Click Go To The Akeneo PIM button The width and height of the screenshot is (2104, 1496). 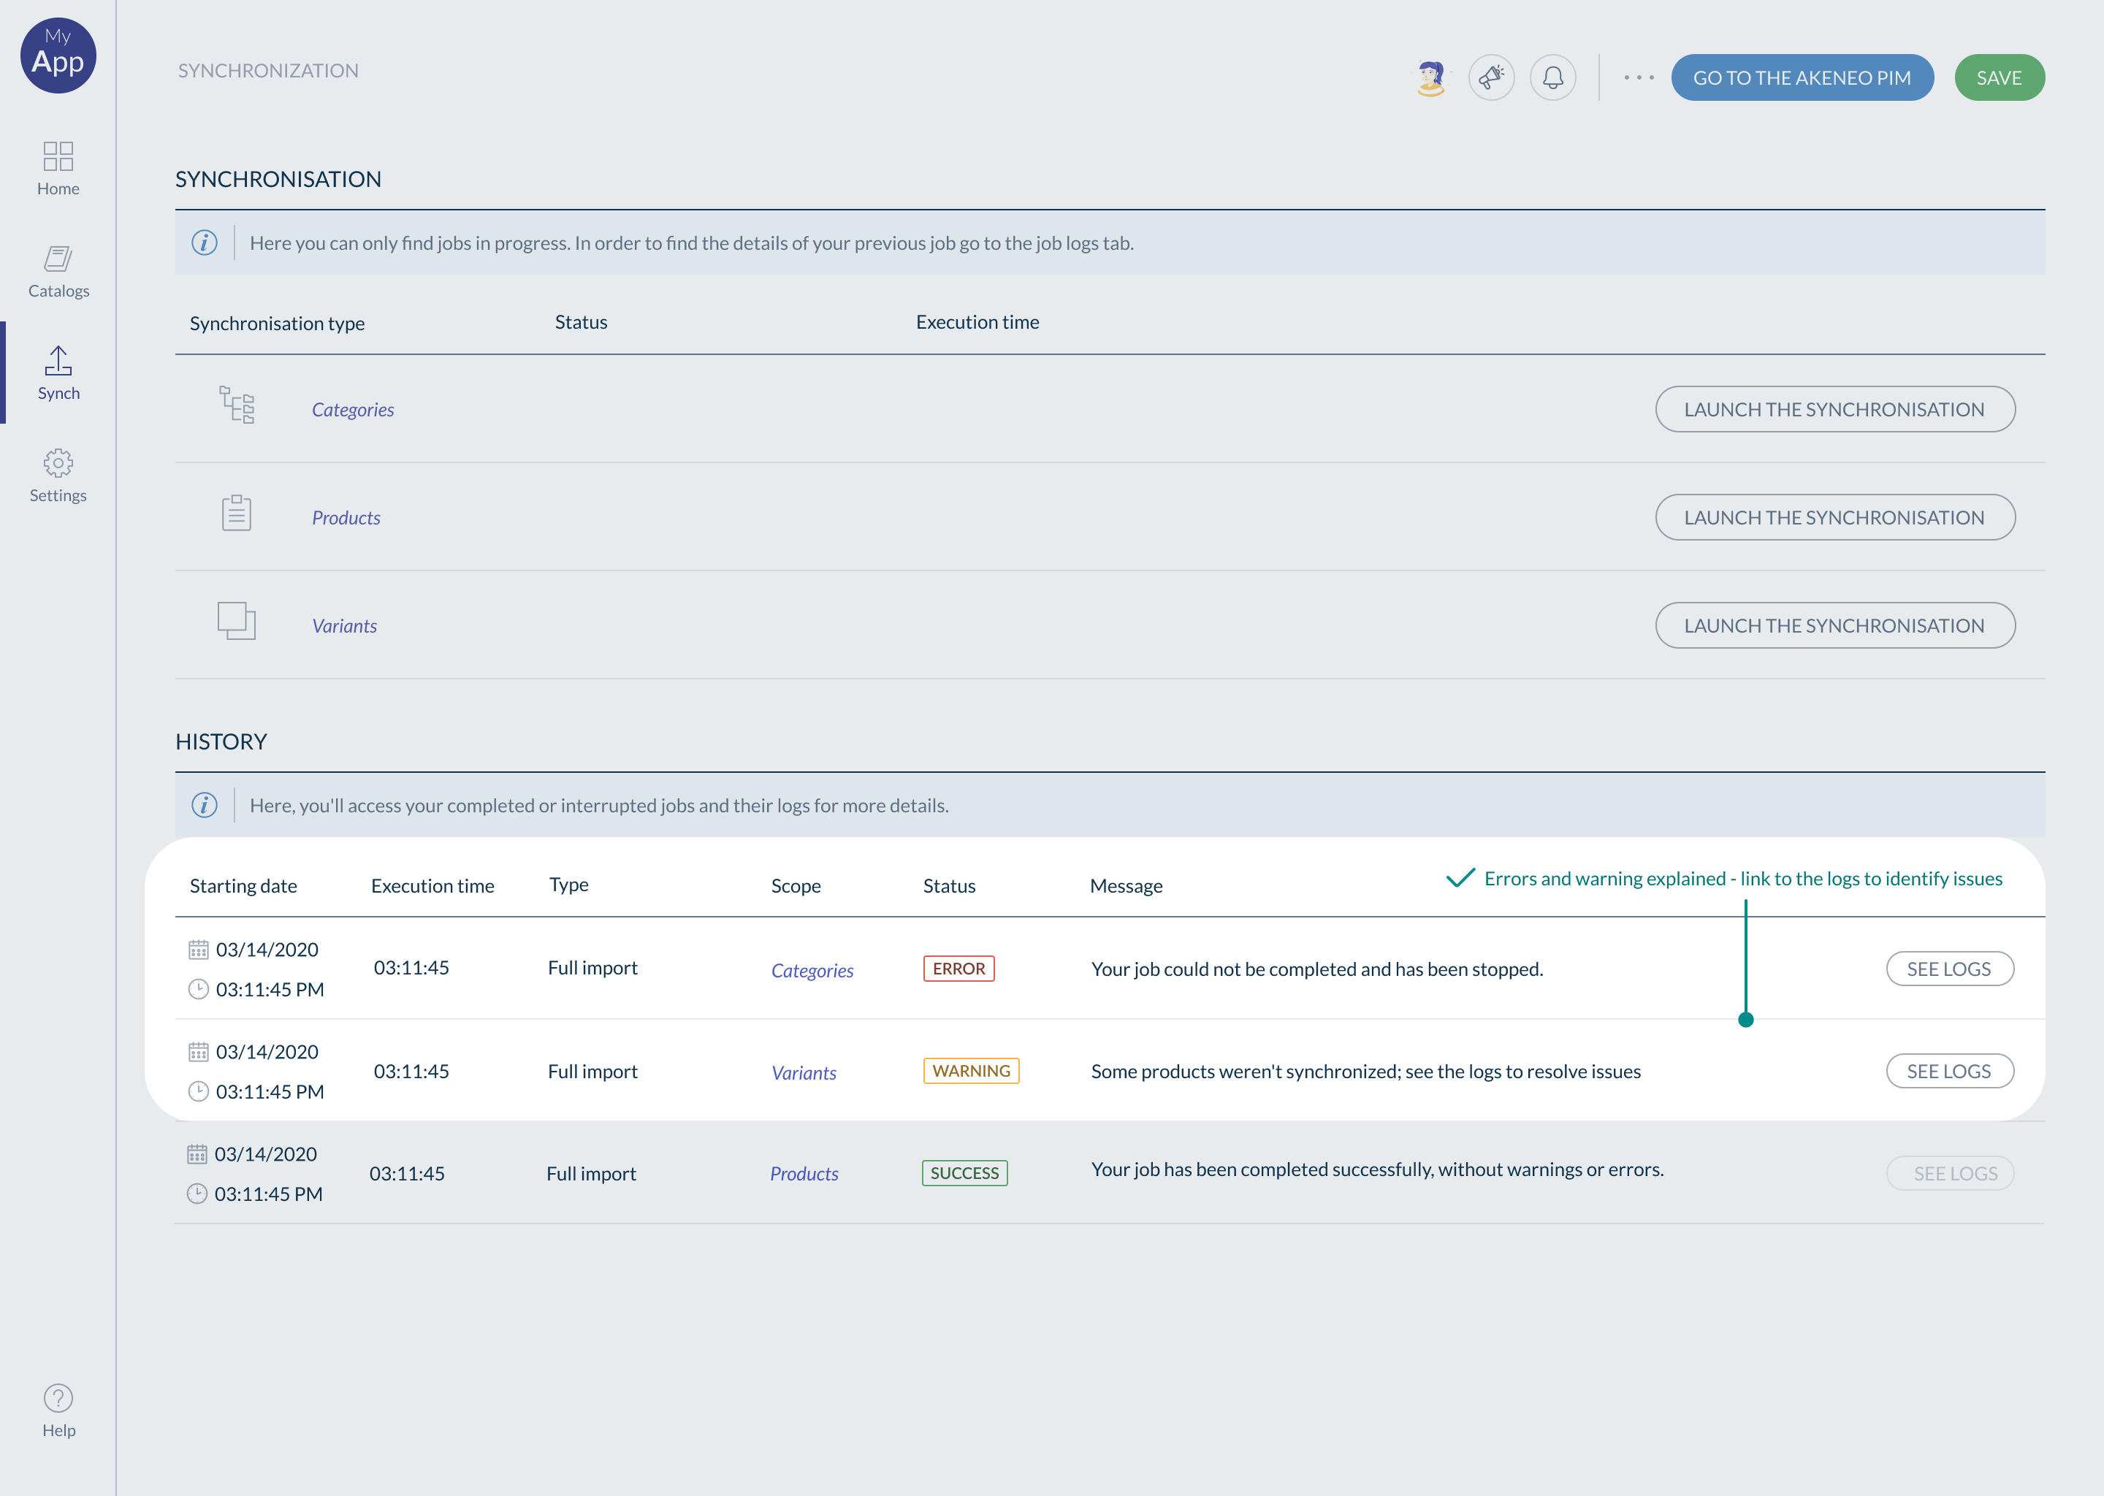[x=1801, y=78]
